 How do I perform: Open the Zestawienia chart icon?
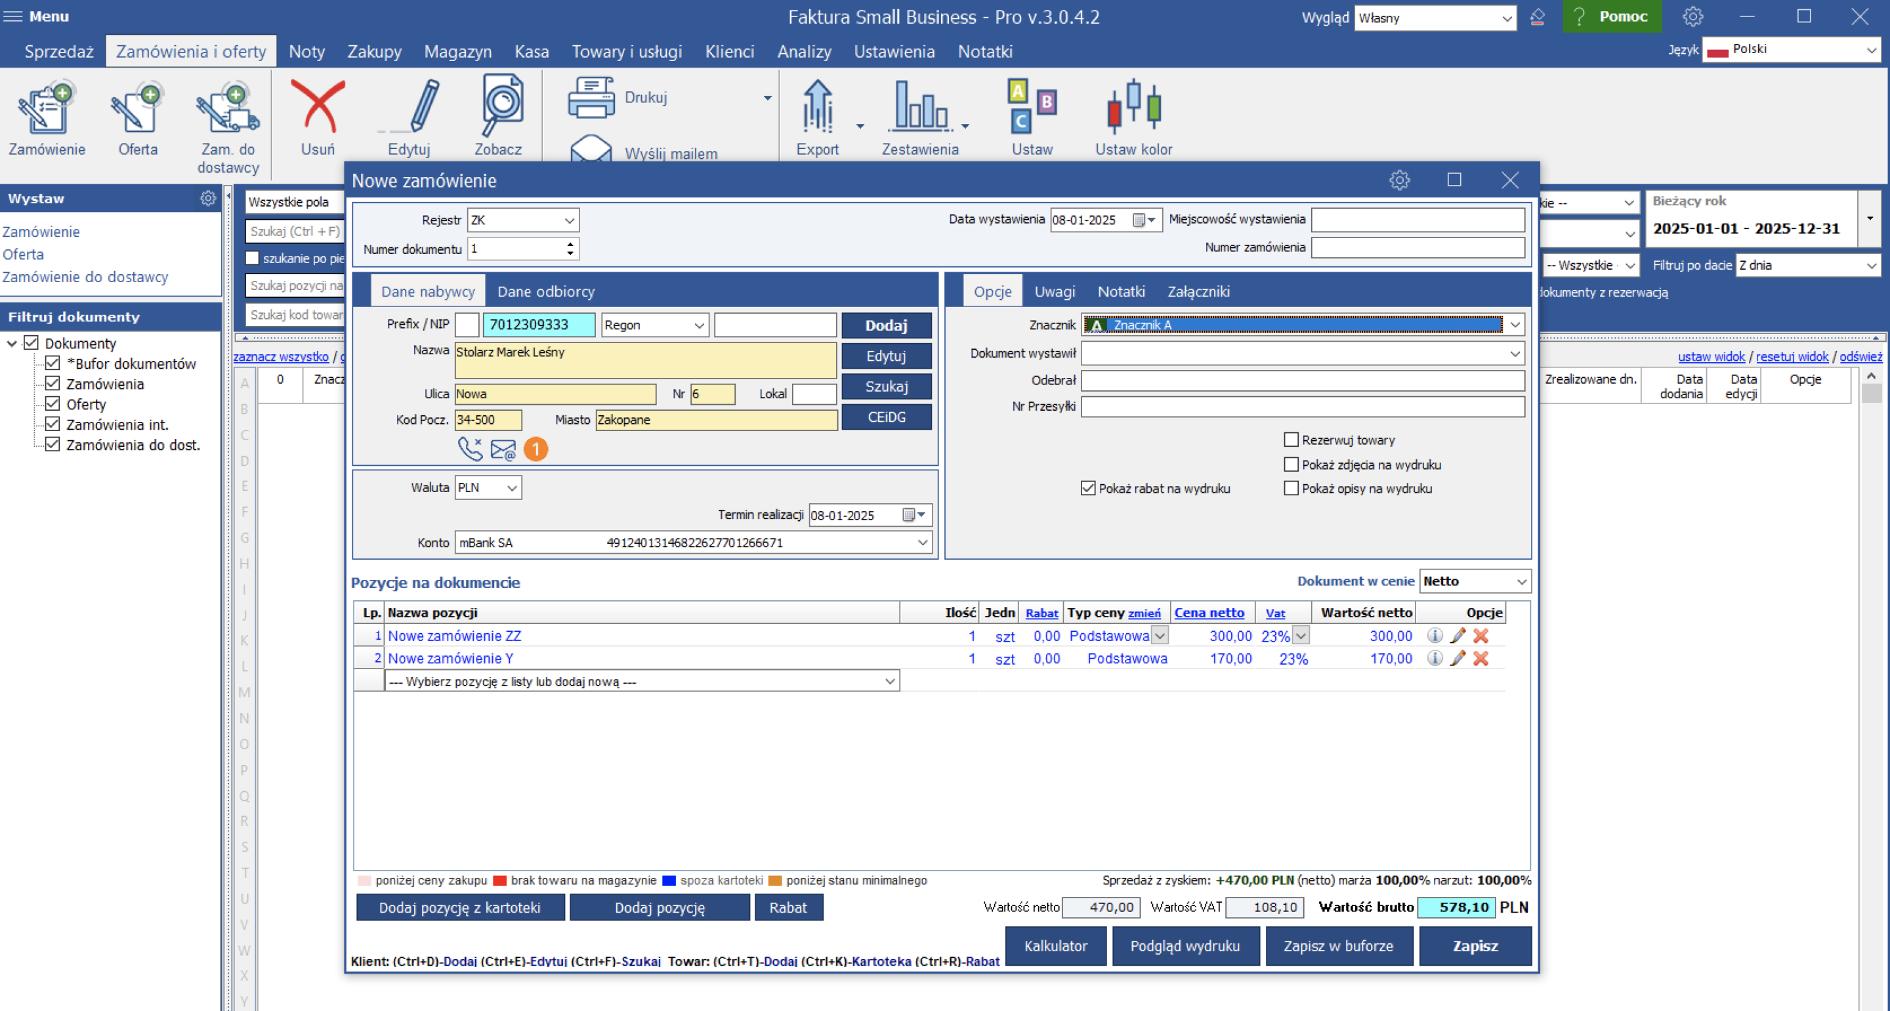[920, 107]
